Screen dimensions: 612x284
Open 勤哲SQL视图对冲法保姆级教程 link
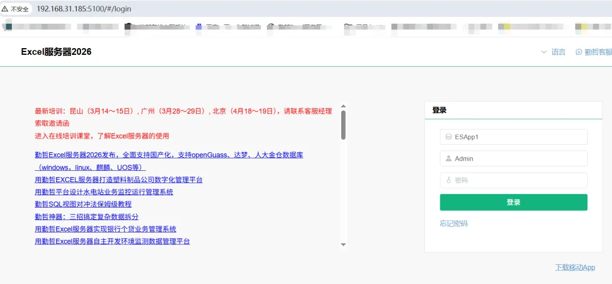(x=83, y=204)
